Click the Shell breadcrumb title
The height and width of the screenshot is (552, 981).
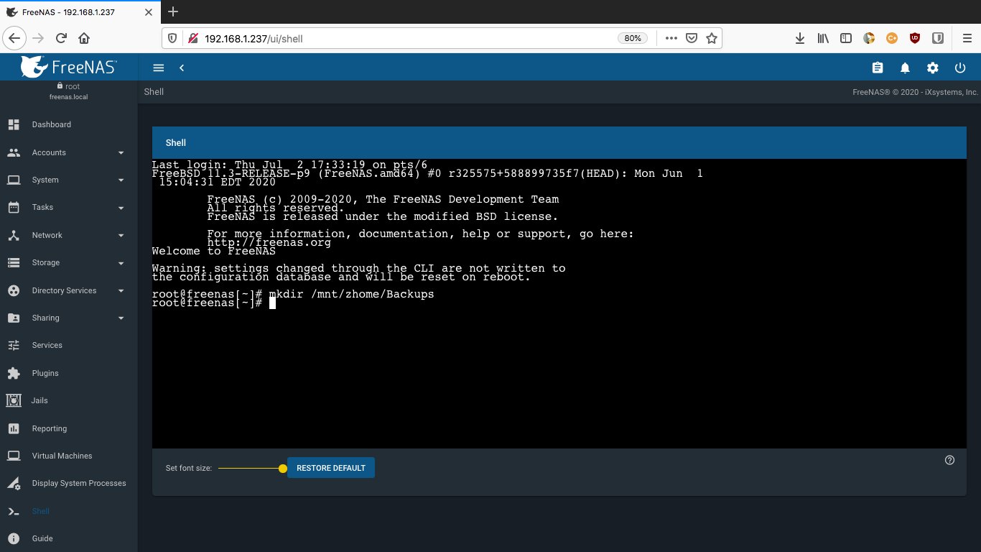(x=154, y=91)
